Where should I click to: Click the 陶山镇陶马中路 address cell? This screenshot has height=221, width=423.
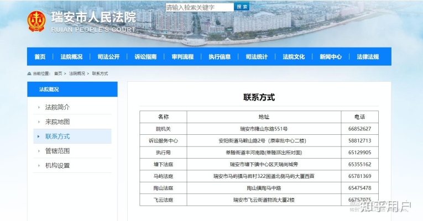[264, 188]
